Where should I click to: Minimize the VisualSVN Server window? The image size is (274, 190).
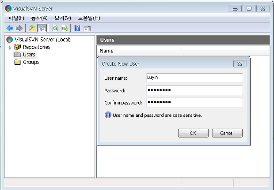tap(235, 8)
